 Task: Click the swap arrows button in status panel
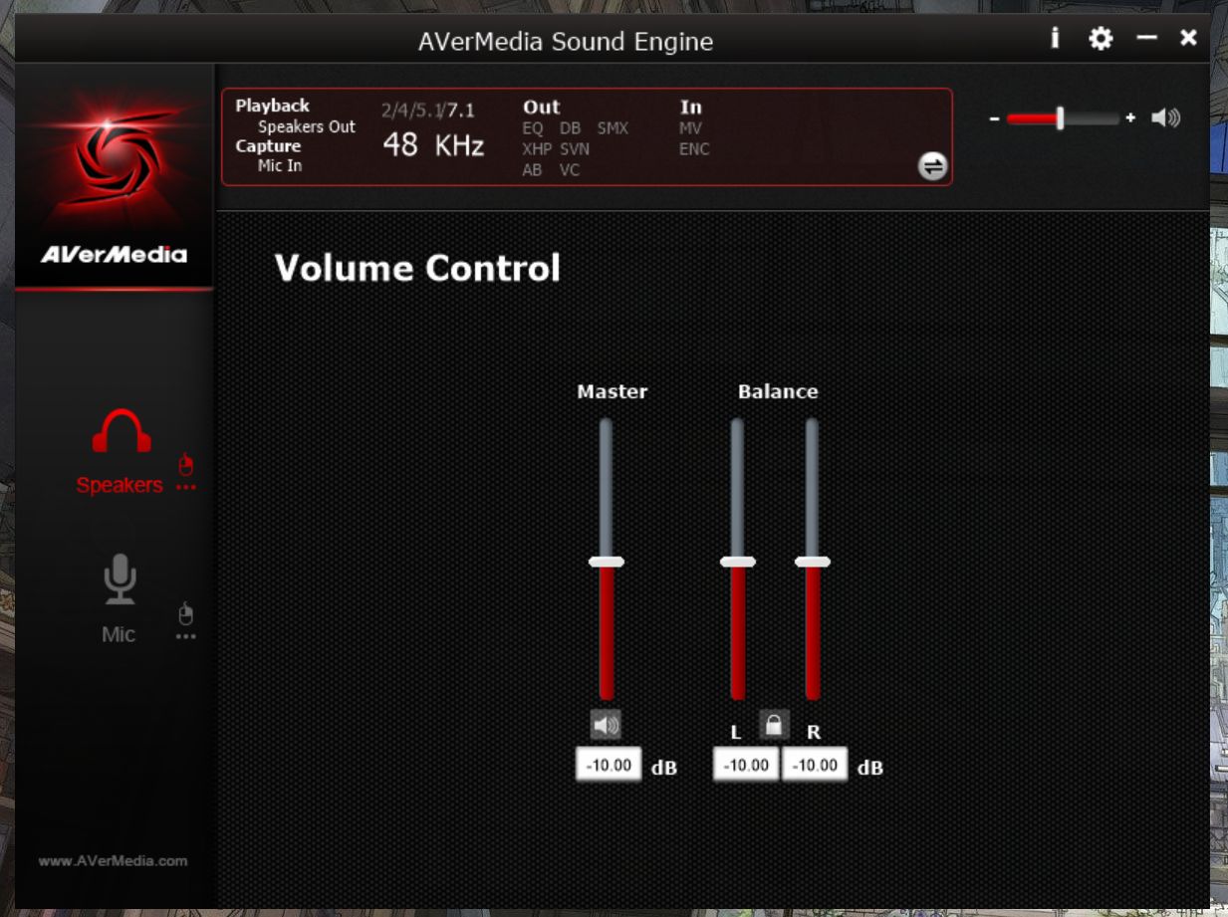(x=932, y=166)
